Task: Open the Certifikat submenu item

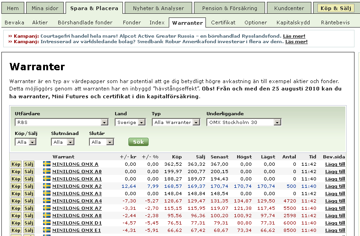Action: tap(223, 22)
